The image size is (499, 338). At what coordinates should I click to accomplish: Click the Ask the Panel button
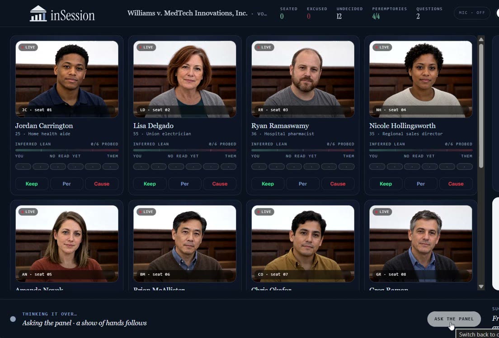point(454,319)
